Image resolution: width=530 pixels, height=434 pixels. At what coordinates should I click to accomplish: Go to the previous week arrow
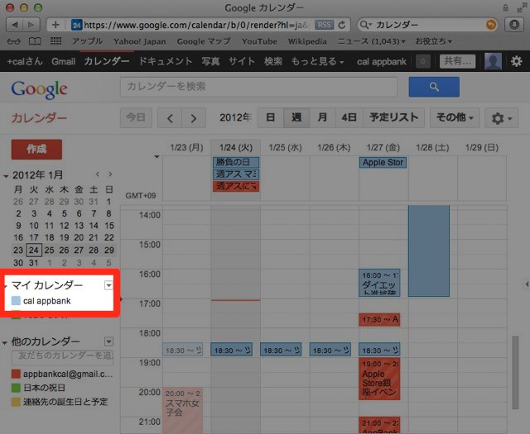point(170,117)
